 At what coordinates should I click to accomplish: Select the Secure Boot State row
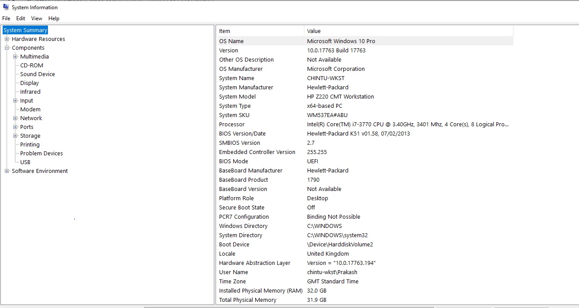365,207
